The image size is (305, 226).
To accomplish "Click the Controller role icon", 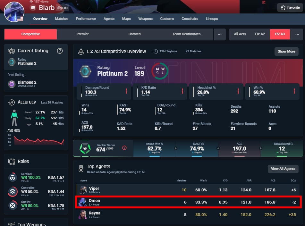I will [13, 191].
